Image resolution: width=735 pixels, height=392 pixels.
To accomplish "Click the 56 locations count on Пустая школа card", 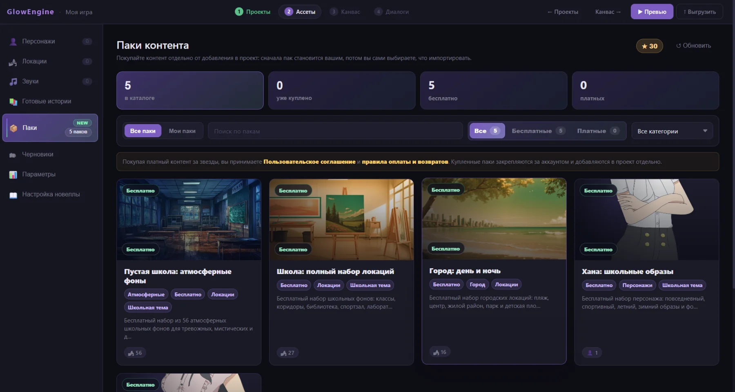I will click(x=135, y=353).
